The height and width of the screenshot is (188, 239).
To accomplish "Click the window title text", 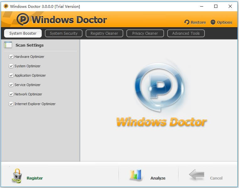I will pyautogui.click(x=45, y=6).
